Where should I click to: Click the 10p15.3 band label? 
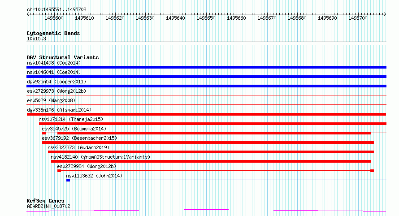36,39
